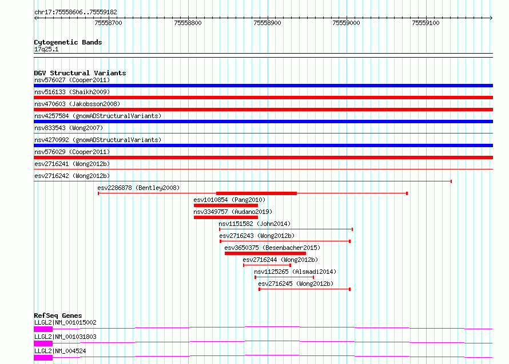Screen dimensions: 509x364
Task: Select the nsv516133 (Shaikh2009) variant label
Action: [72, 92]
